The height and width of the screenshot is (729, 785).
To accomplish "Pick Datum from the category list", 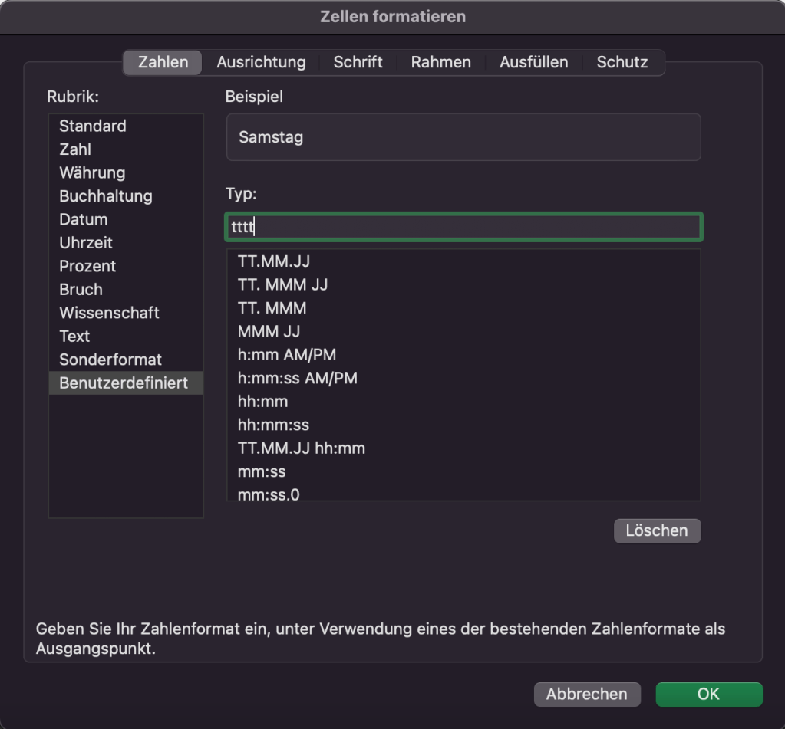I will [83, 219].
